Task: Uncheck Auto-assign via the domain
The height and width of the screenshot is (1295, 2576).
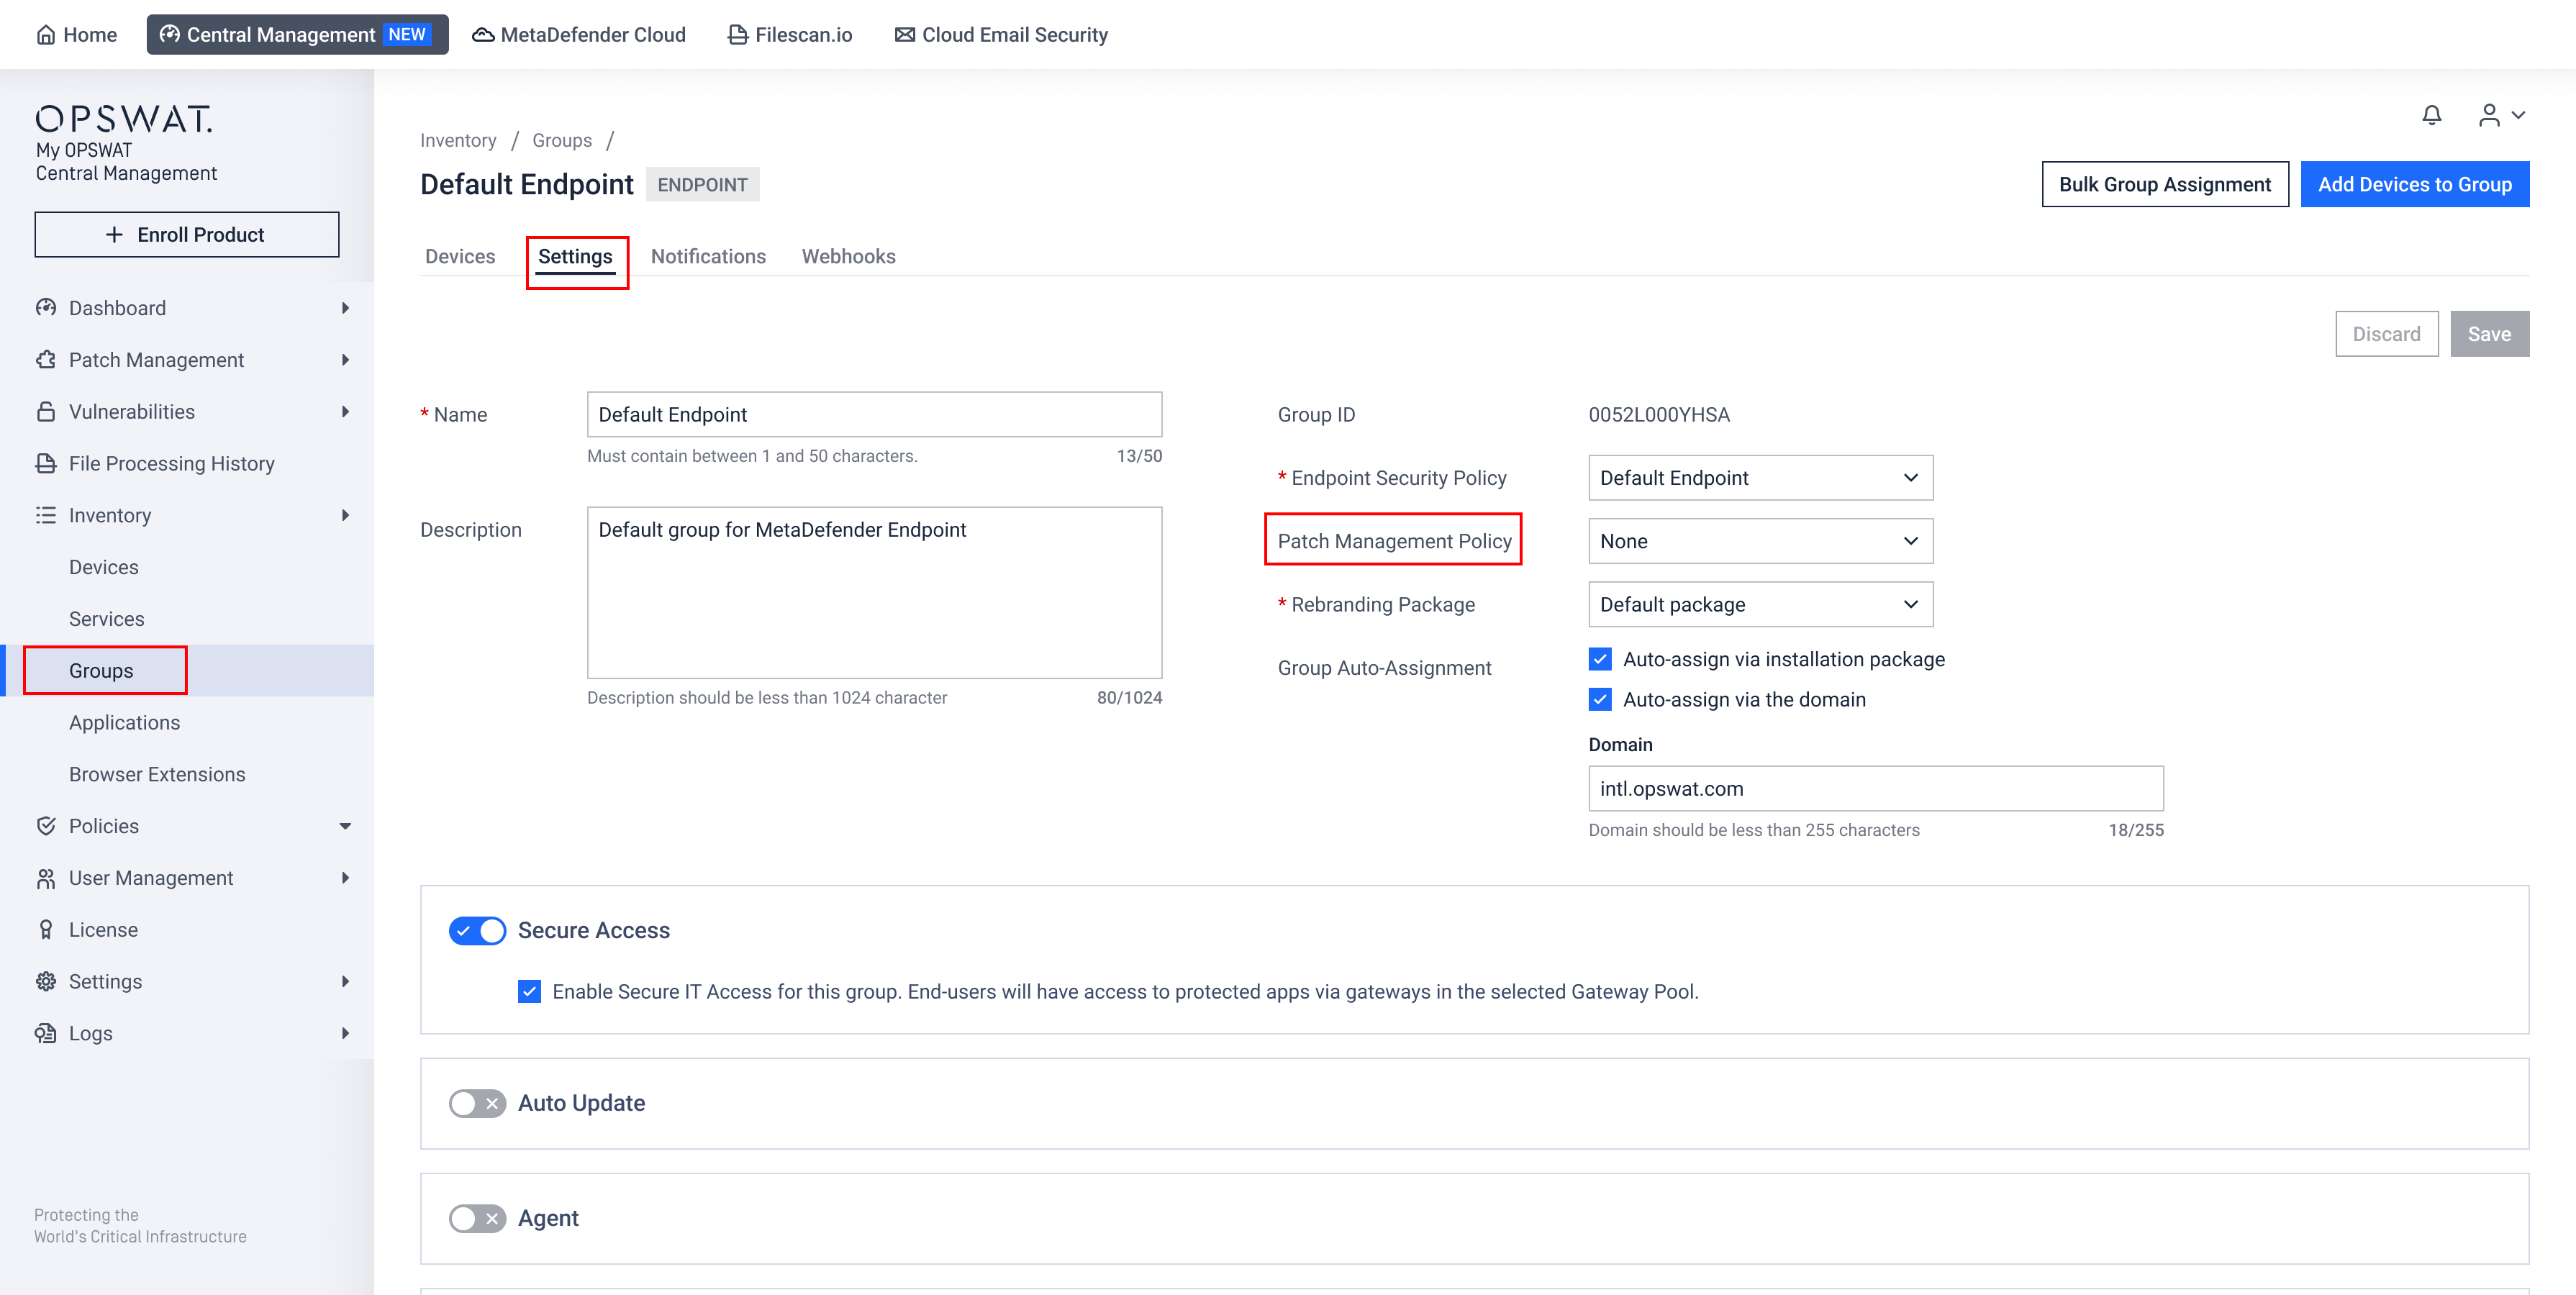Action: pyautogui.click(x=1600, y=700)
